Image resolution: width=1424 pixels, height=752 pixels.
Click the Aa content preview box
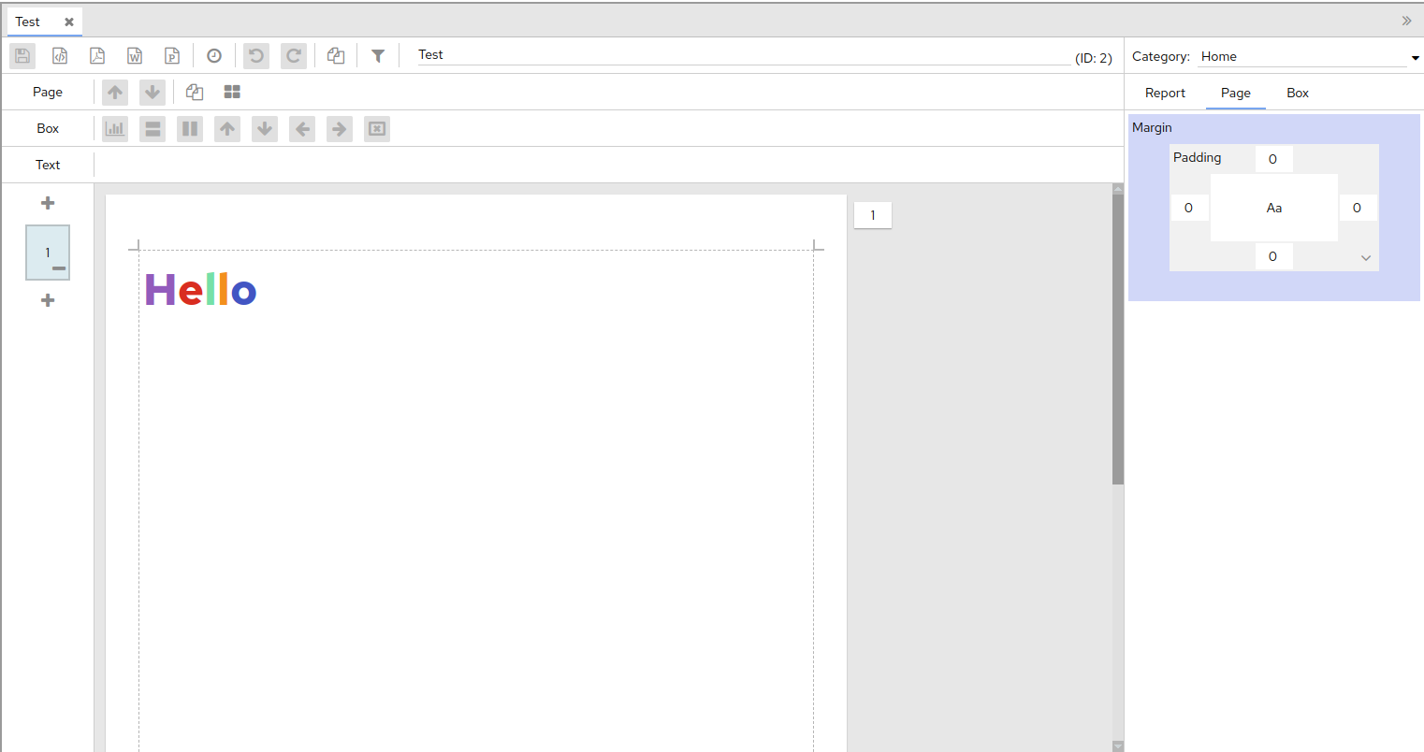[x=1274, y=208]
